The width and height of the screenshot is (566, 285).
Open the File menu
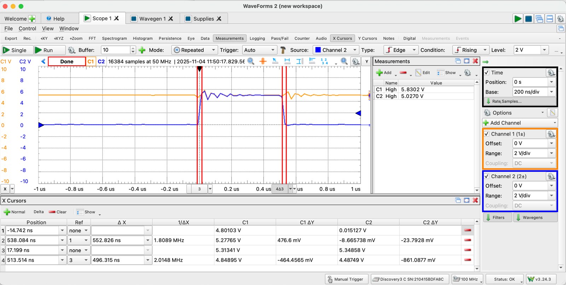click(8, 29)
